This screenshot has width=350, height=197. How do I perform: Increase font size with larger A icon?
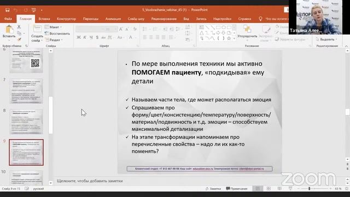[x=121, y=29]
